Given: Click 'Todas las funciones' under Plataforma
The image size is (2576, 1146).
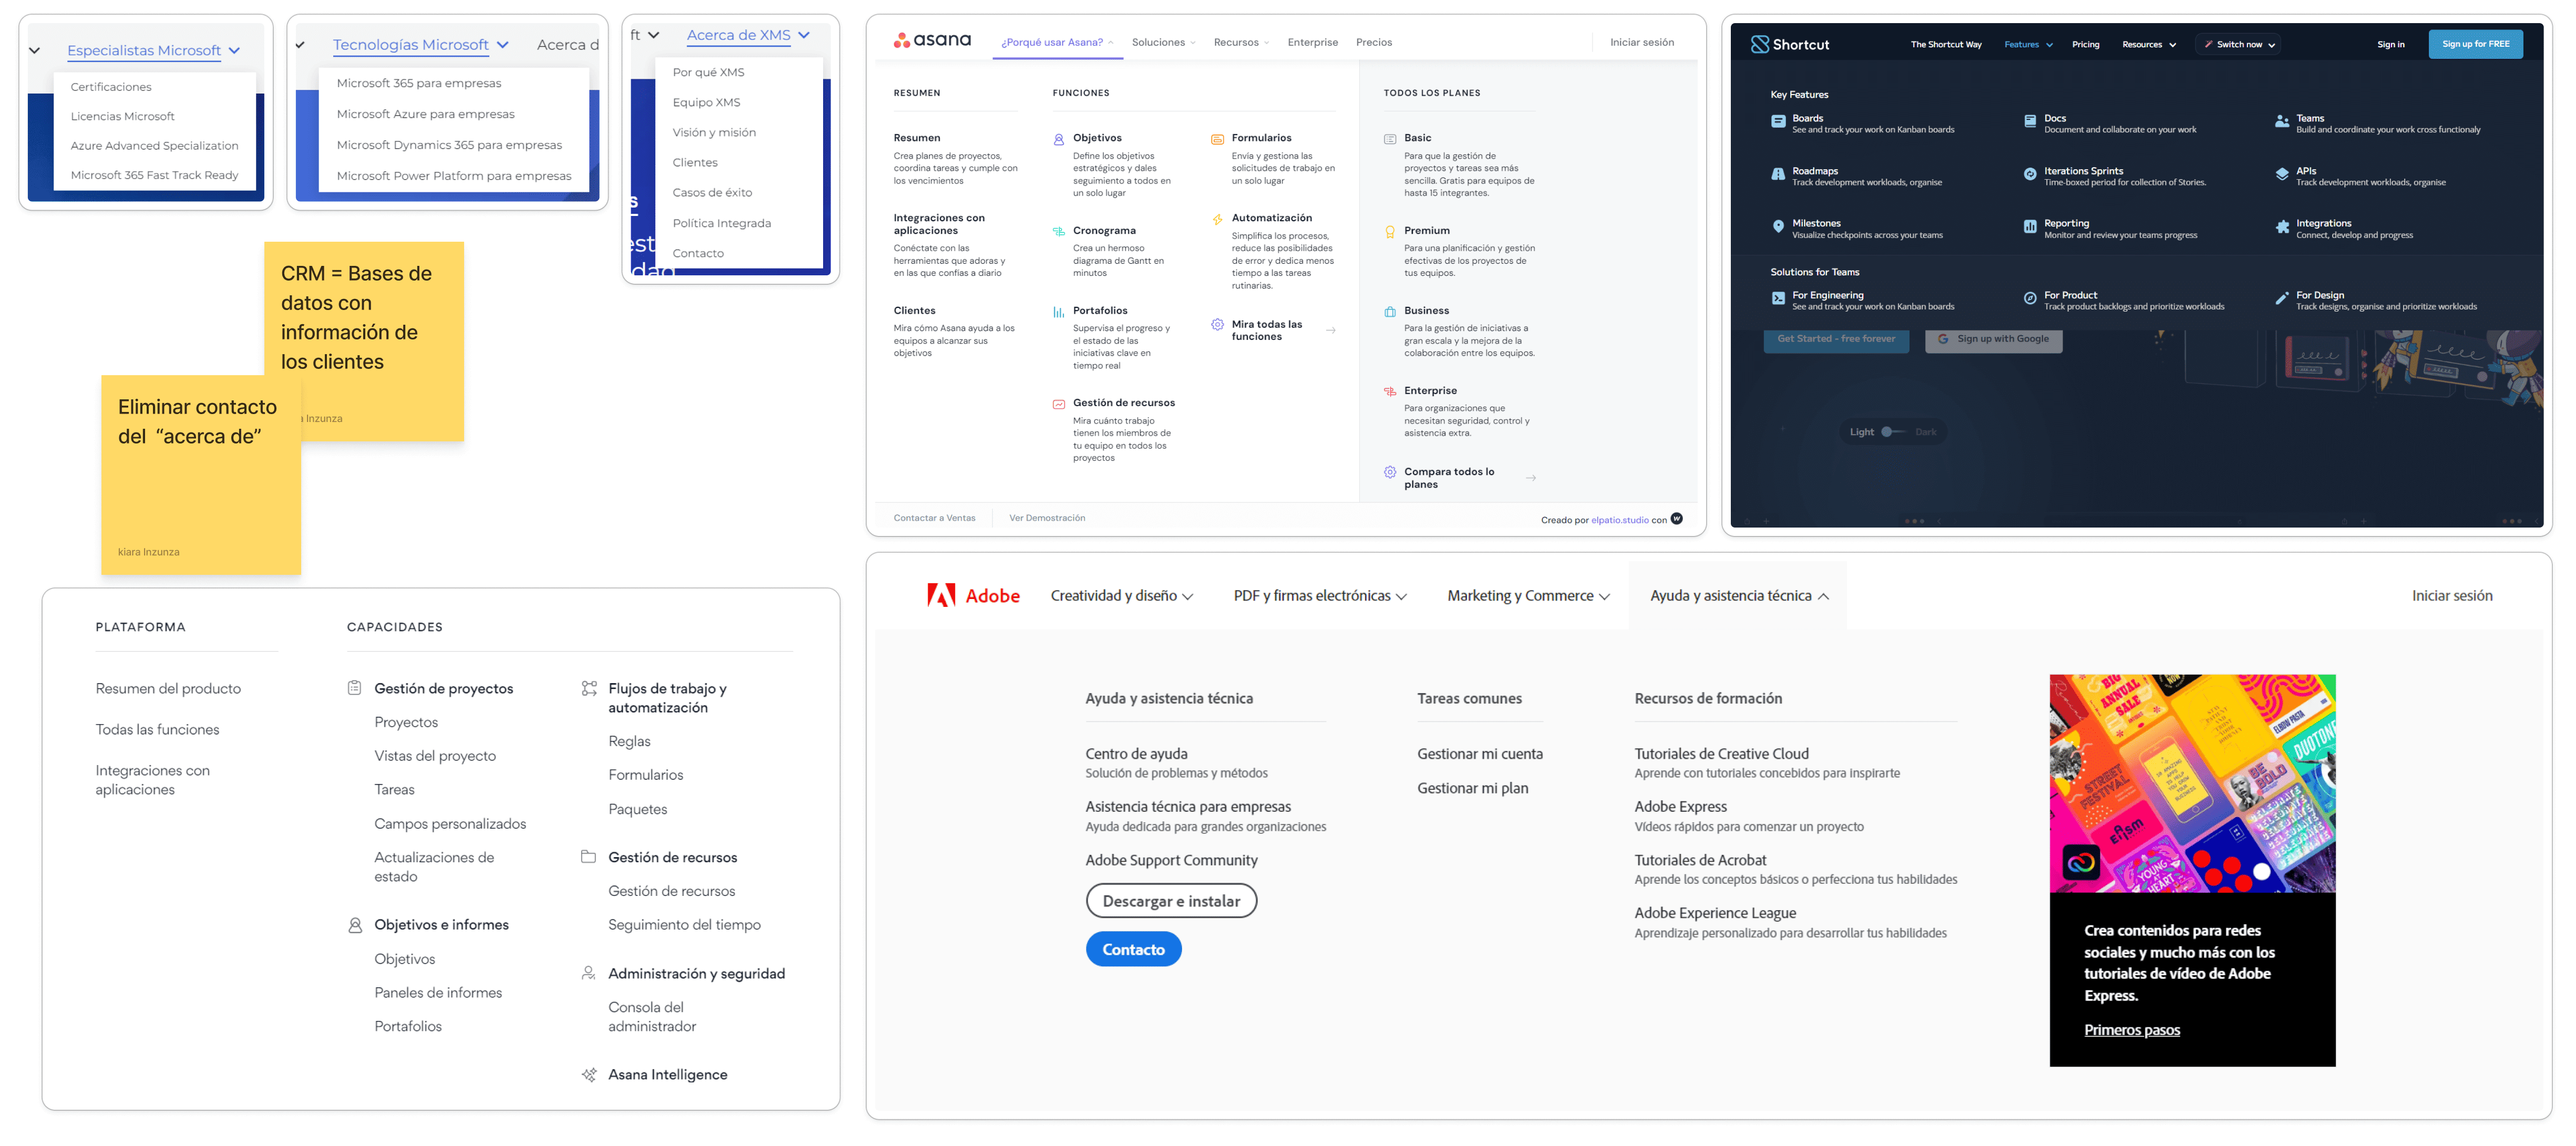Looking at the screenshot, I should 157,729.
